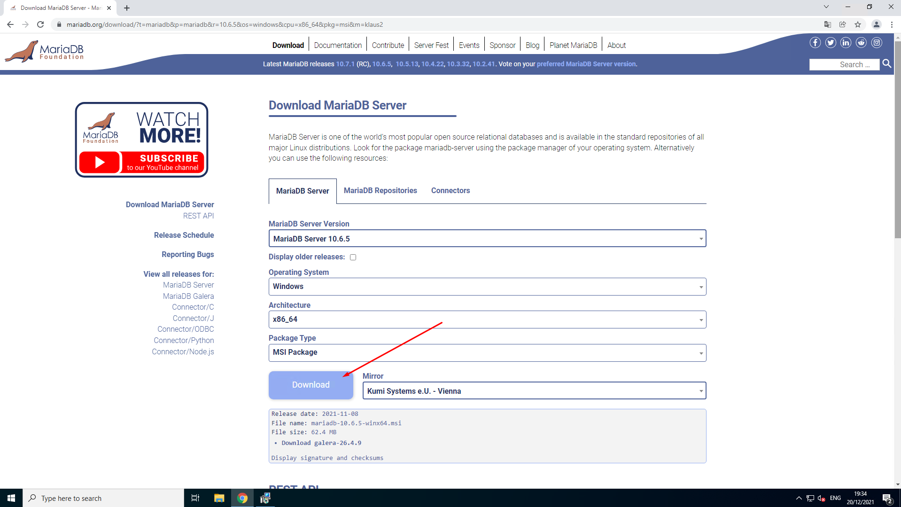Open the REST API sidebar link
This screenshot has height=507, width=901.
click(198, 216)
